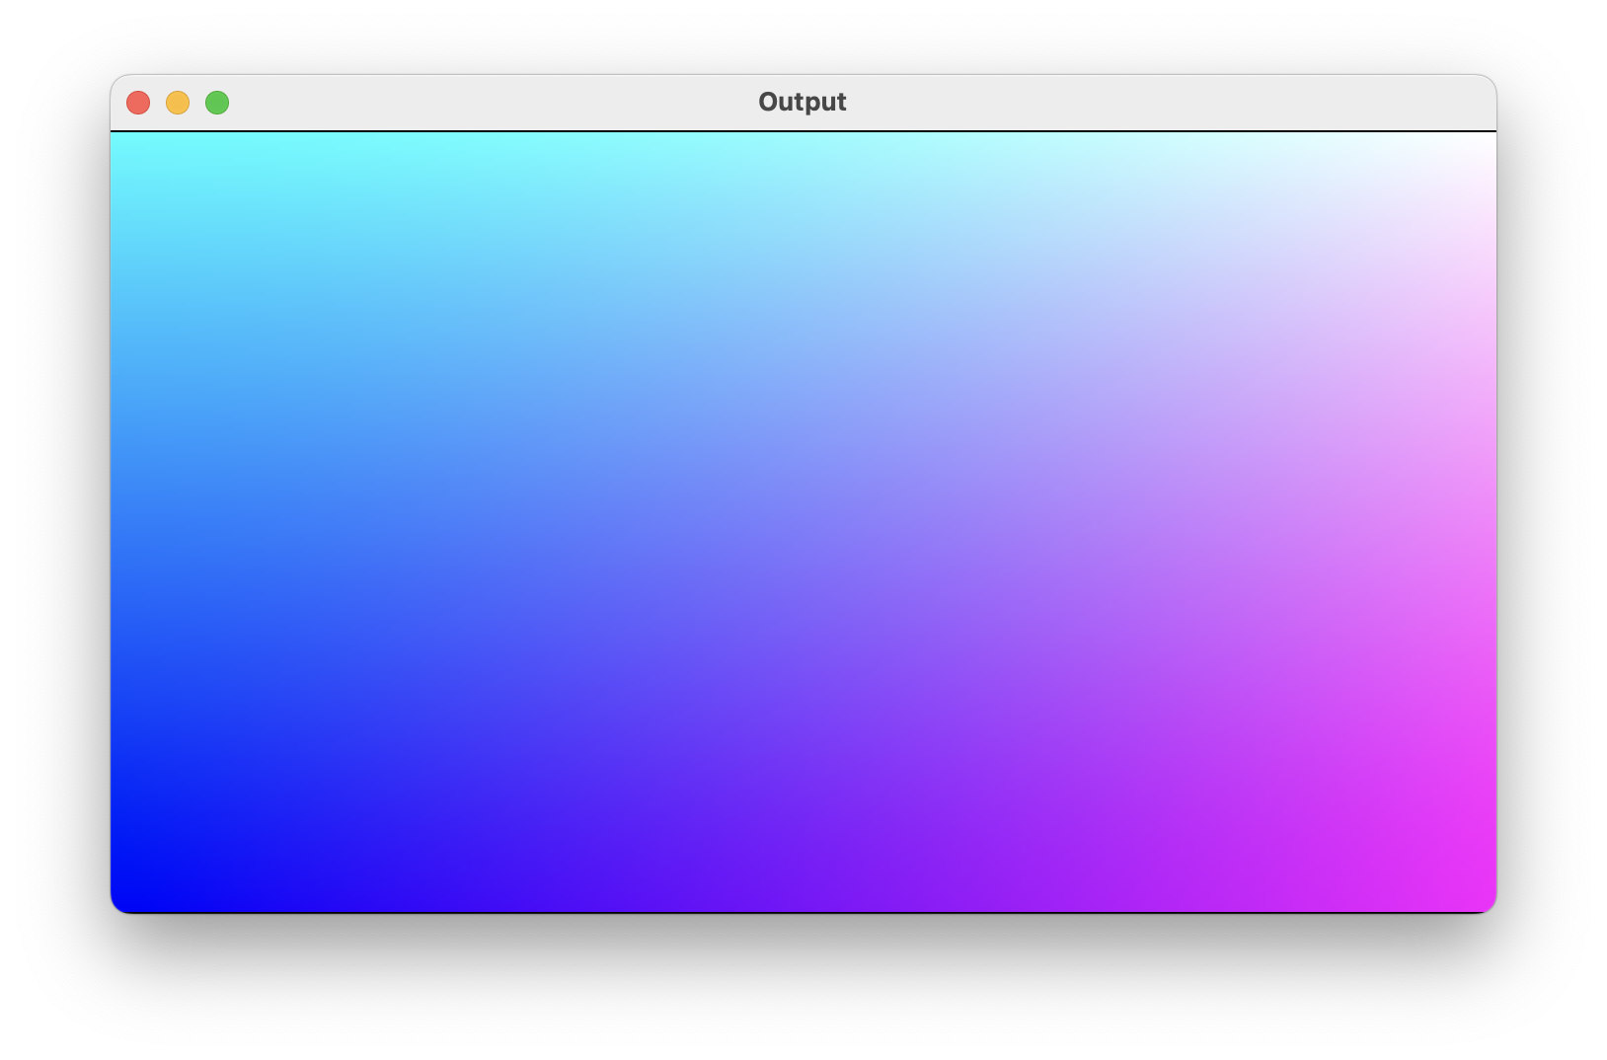Click the violet middle of the gradient's bottom edge

click(x=803, y=904)
